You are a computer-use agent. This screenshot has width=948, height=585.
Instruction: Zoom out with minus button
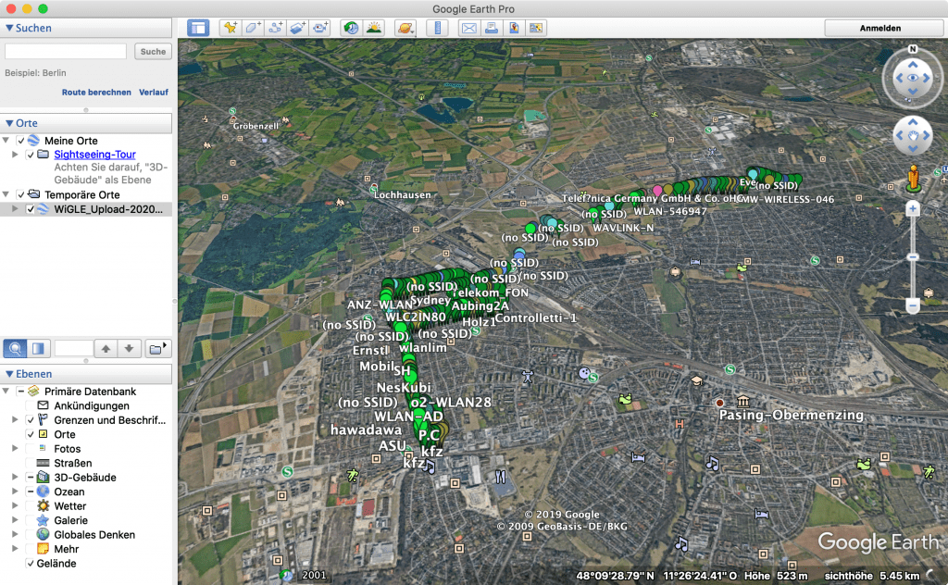point(913,305)
